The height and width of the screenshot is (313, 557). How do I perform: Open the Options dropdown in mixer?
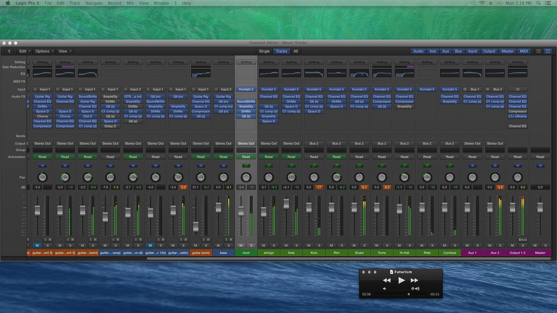coord(44,51)
